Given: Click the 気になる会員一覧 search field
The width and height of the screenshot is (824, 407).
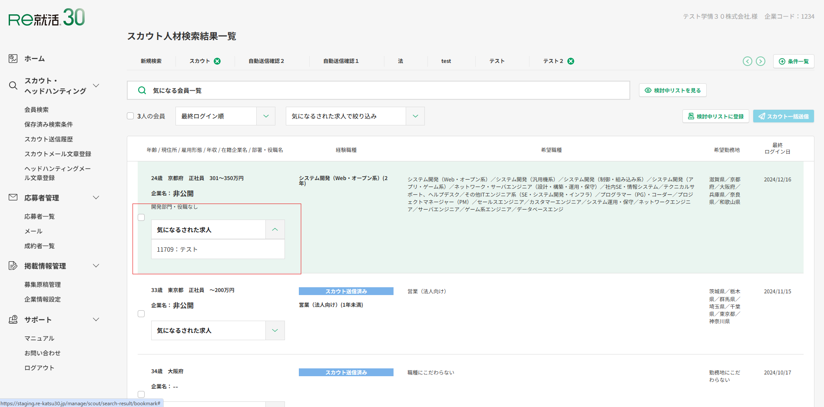Looking at the screenshot, I should (x=378, y=90).
